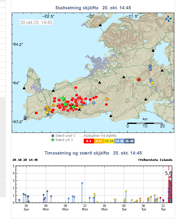The width and height of the screenshot is (180, 224).
Task: Click the isolated red marker north of the swarm
Action: coord(76,87)
